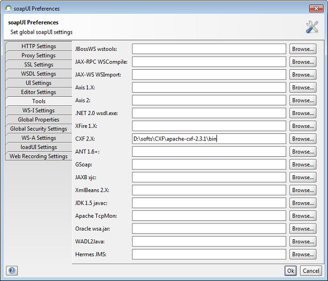Click the JAX-WS WSImport input field
Screen dimensions: 328x281
(209, 75)
